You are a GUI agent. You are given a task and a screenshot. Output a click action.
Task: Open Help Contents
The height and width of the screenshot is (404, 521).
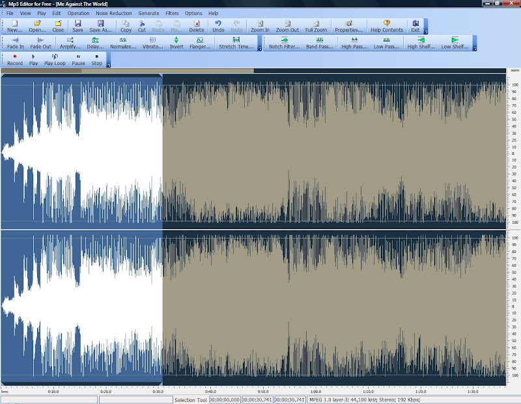(x=387, y=26)
